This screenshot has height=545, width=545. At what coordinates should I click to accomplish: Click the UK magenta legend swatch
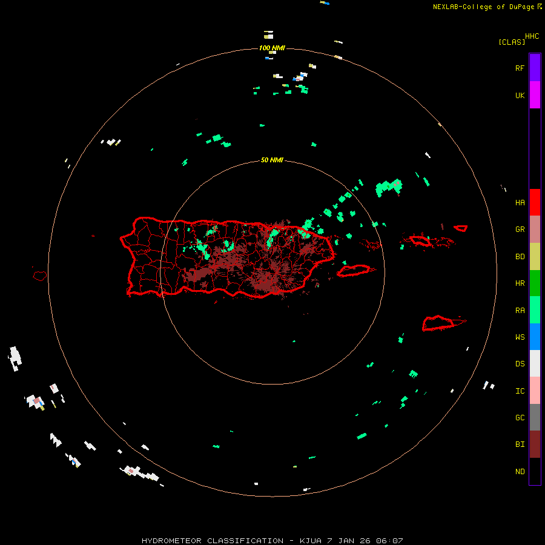(x=535, y=95)
